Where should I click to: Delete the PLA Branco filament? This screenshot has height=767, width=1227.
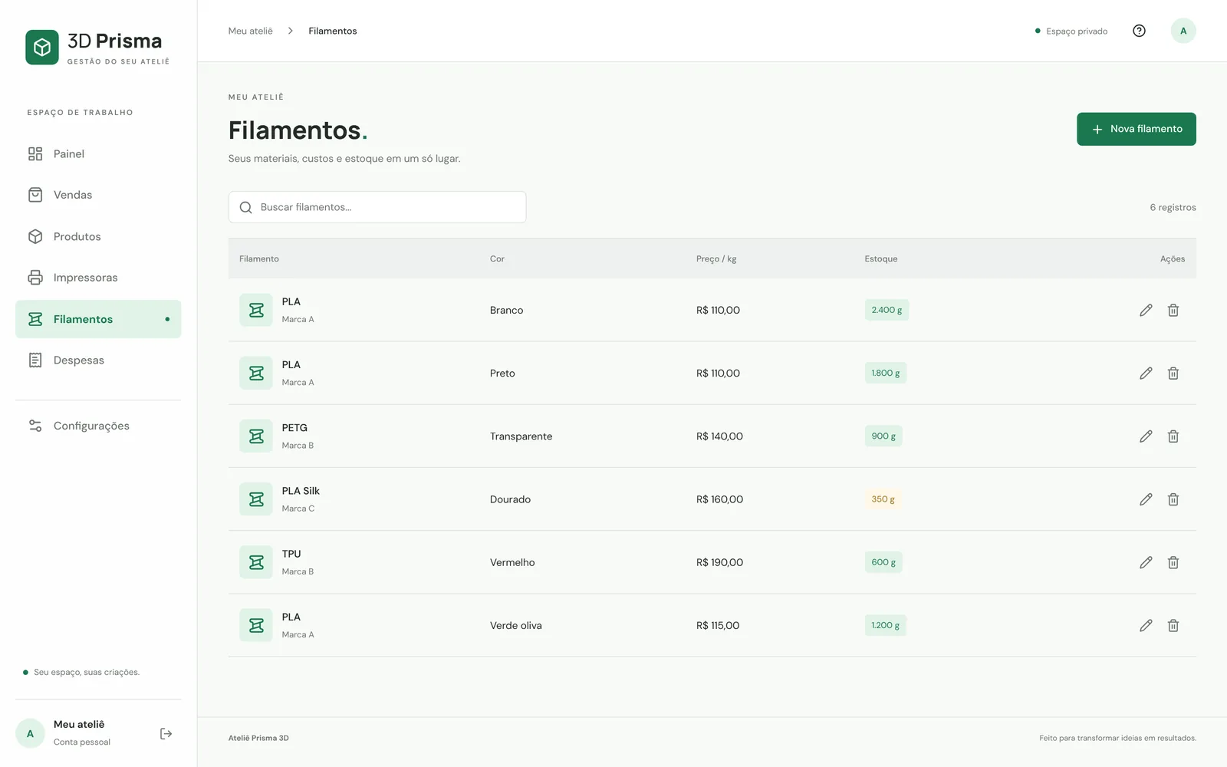coord(1173,310)
